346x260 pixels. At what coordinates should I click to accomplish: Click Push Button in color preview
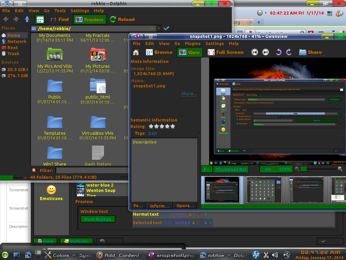[x=98, y=219]
